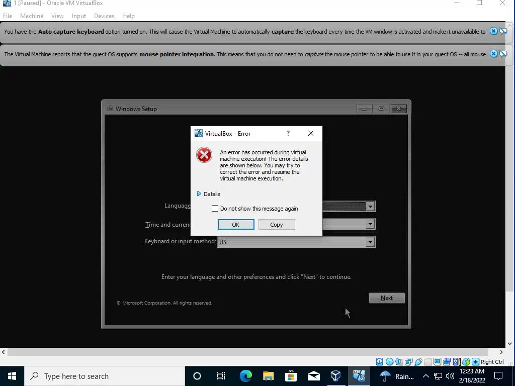Open Microsoft Store from the taskbar

[291, 376]
